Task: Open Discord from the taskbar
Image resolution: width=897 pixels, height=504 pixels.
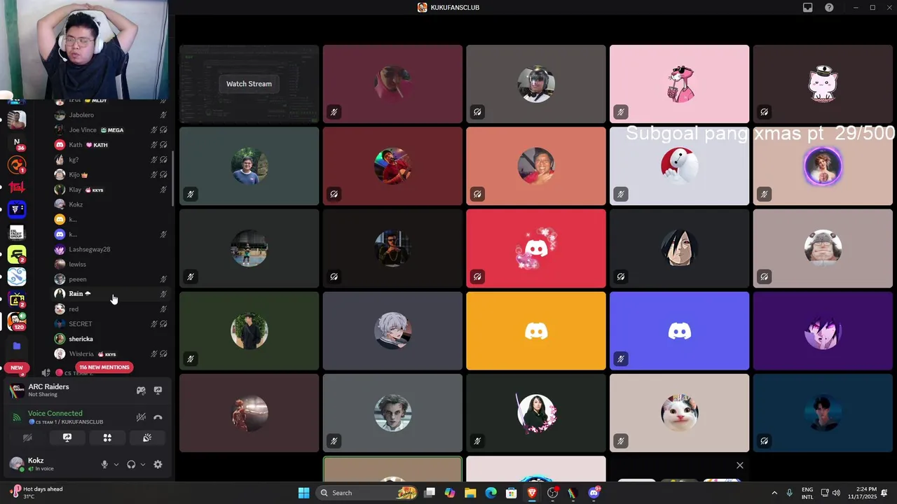Action: [x=594, y=493]
